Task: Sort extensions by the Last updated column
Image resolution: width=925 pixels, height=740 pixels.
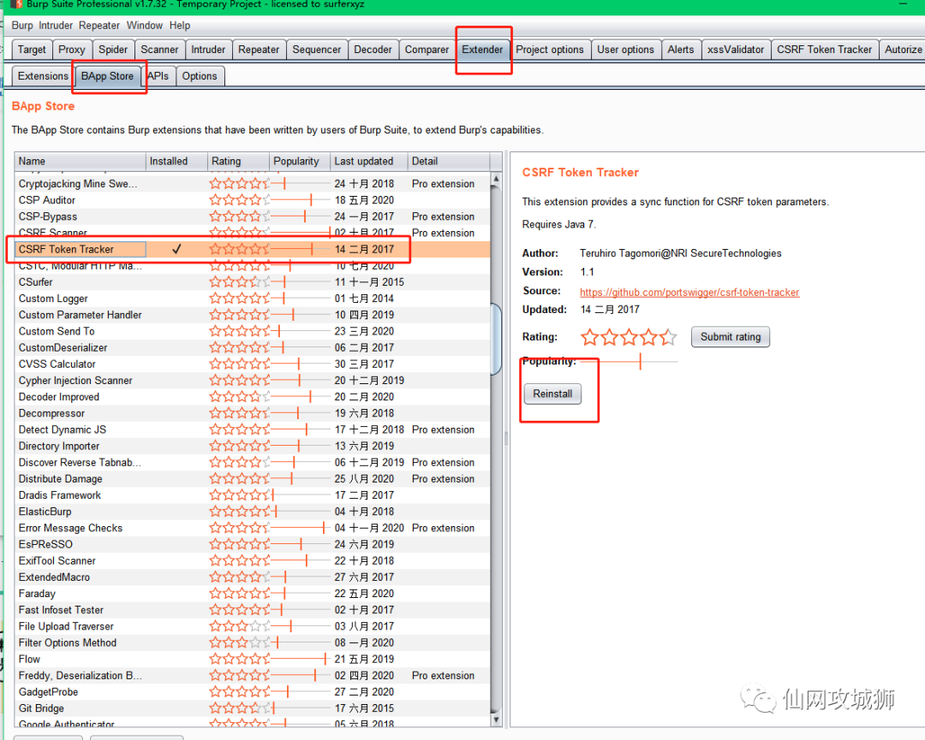Action: click(364, 161)
